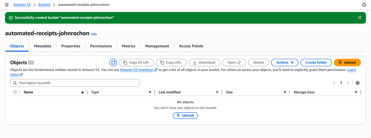The image size is (371, 138).
Task: Click the Last modified column header text
Action: (x=170, y=92)
